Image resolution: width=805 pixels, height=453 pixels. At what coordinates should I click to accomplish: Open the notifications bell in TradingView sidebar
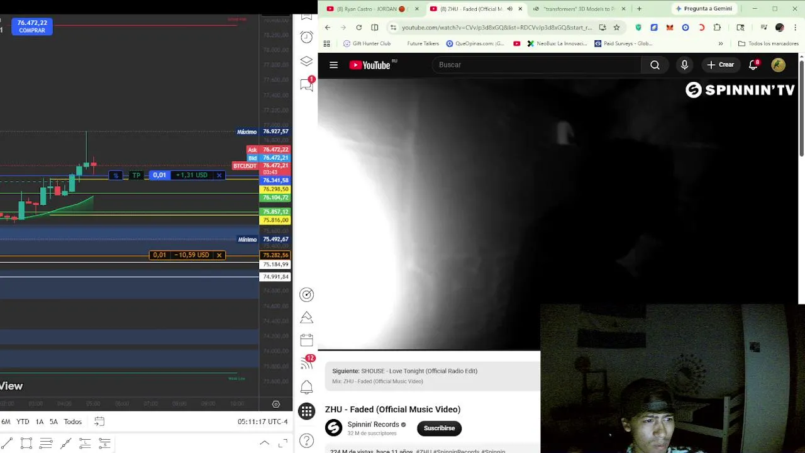[x=306, y=387]
